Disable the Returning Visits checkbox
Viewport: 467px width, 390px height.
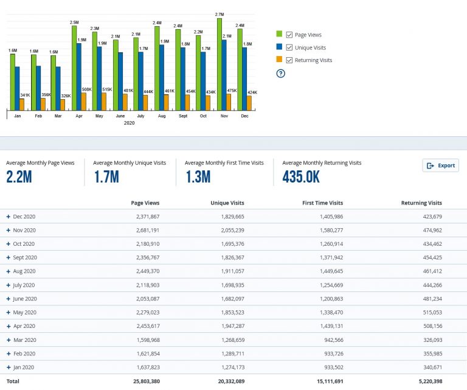pos(289,60)
